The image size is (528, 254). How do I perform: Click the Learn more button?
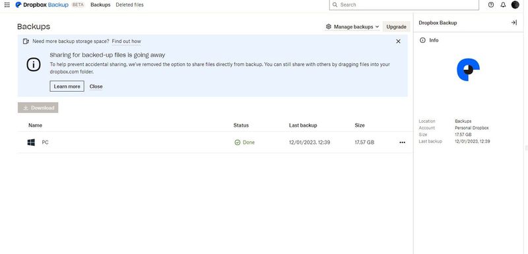pyautogui.click(x=67, y=86)
